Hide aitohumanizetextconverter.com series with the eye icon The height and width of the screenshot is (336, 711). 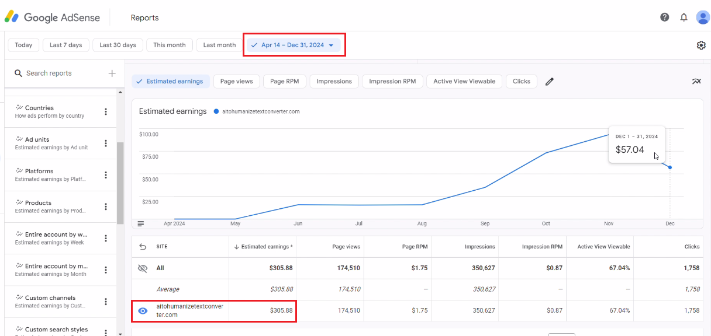(x=143, y=311)
